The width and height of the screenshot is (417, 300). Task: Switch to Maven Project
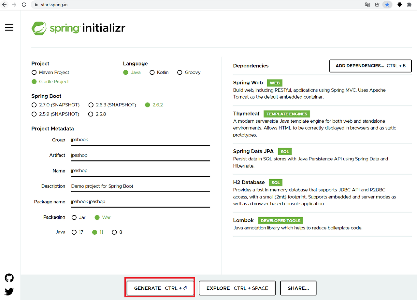point(34,72)
